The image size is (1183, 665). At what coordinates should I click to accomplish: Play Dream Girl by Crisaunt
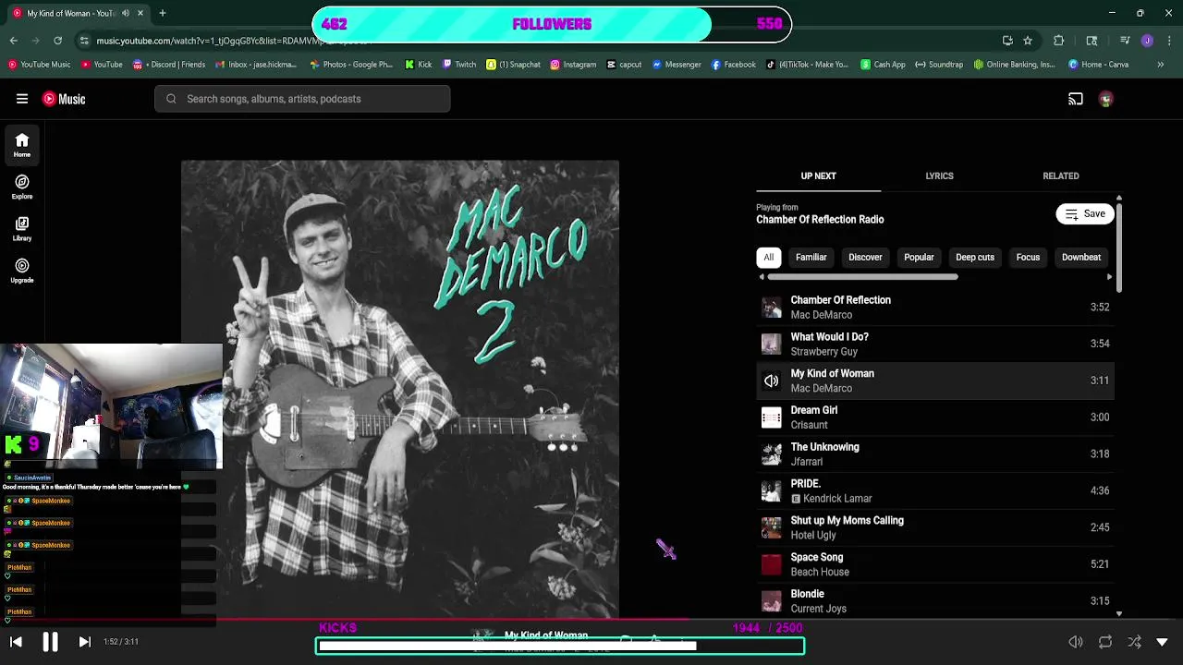[x=934, y=417]
